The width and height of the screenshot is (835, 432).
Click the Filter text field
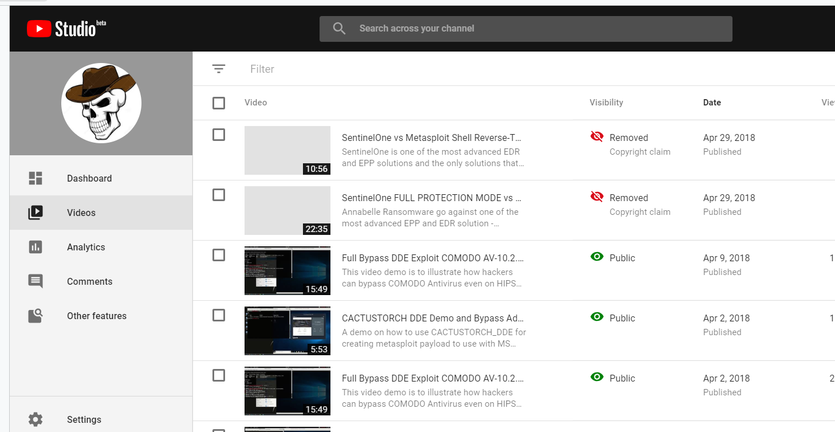262,69
